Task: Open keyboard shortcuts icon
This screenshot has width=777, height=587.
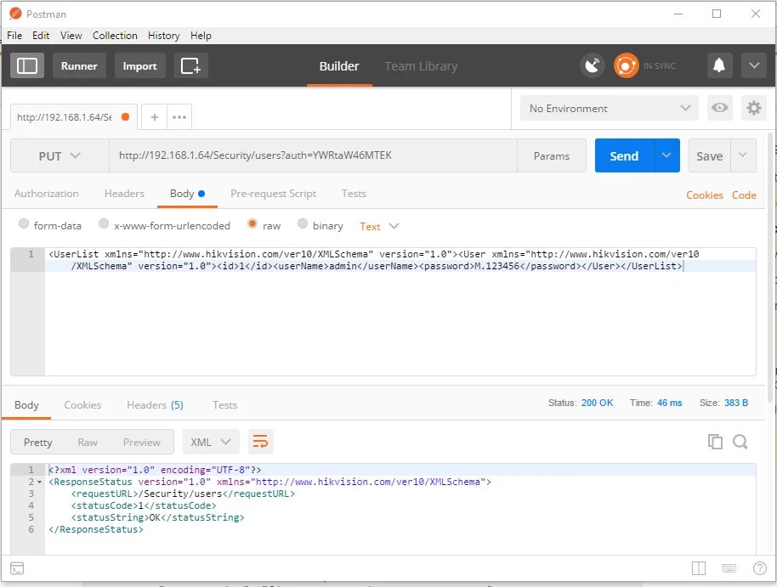Action: click(729, 568)
